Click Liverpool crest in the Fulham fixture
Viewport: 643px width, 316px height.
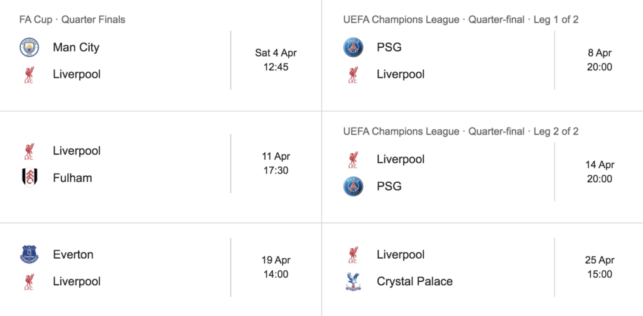click(x=29, y=151)
